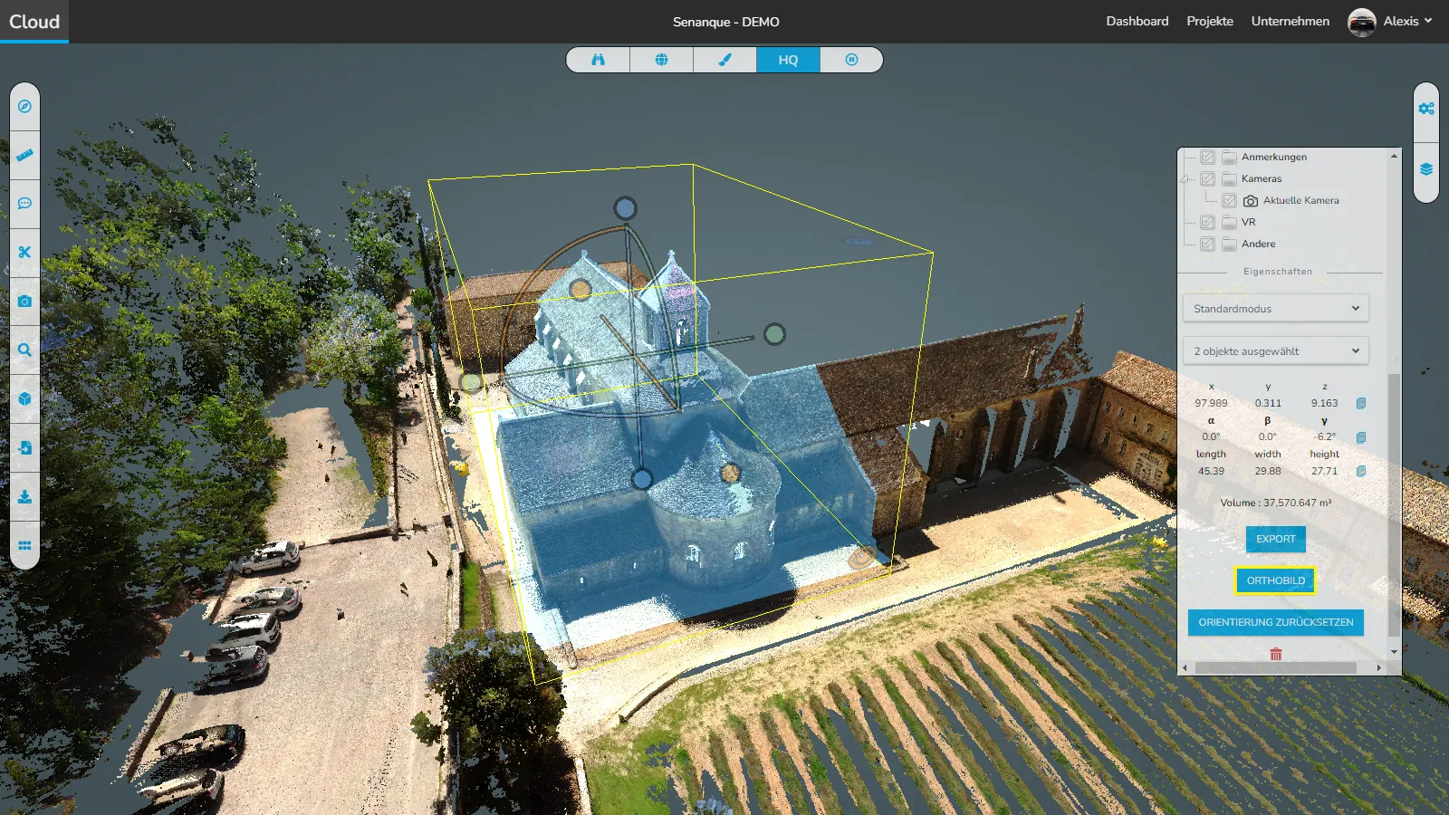Click the VR folder icon
The height and width of the screenshot is (815, 1449).
tap(1229, 222)
